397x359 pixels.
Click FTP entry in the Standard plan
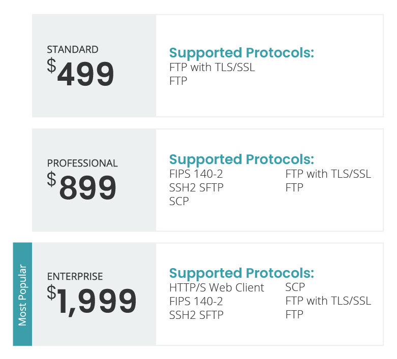coord(178,81)
